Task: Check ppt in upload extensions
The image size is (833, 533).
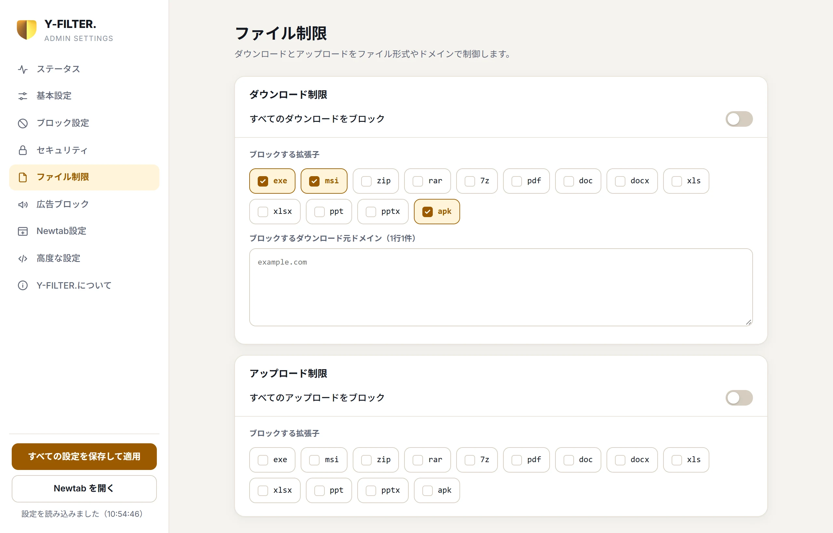Action: pos(329,490)
